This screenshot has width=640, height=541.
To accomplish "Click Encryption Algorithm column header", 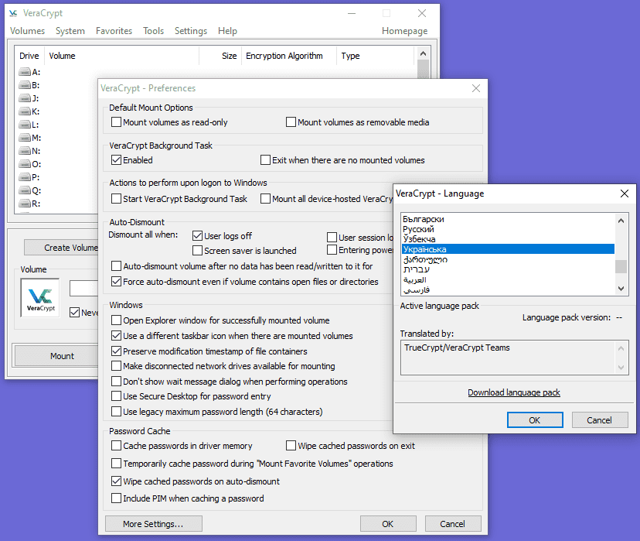I will pos(289,56).
